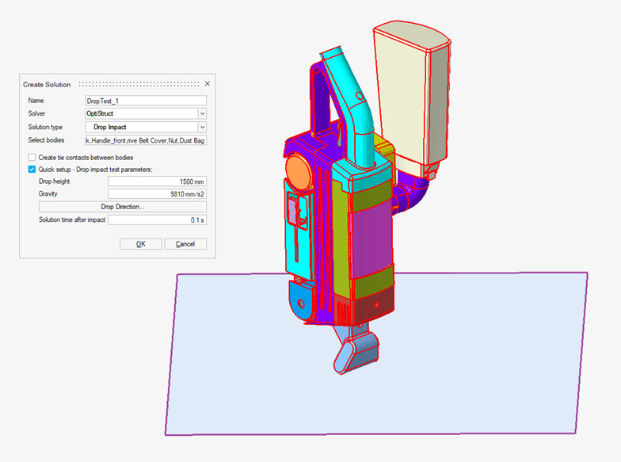Image resolution: width=621 pixels, height=462 pixels.
Task: Cancel the Create Solution dialog
Action: [x=185, y=244]
